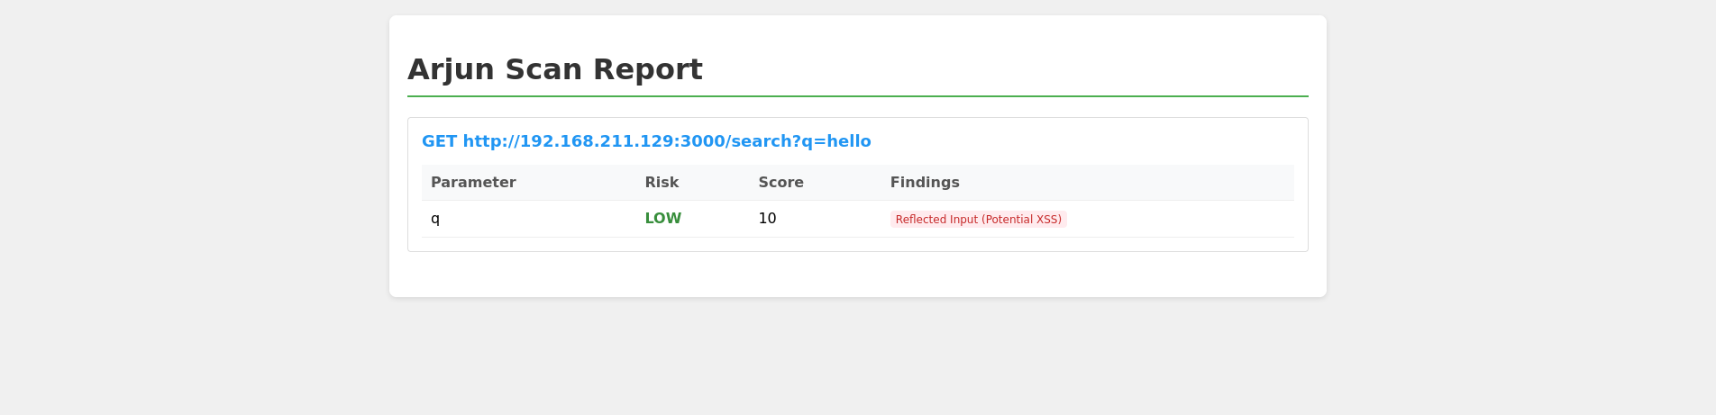The width and height of the screenshot is (1716, 415).
Task: Select the parameter cell 'q'
Action: [435, 219]
